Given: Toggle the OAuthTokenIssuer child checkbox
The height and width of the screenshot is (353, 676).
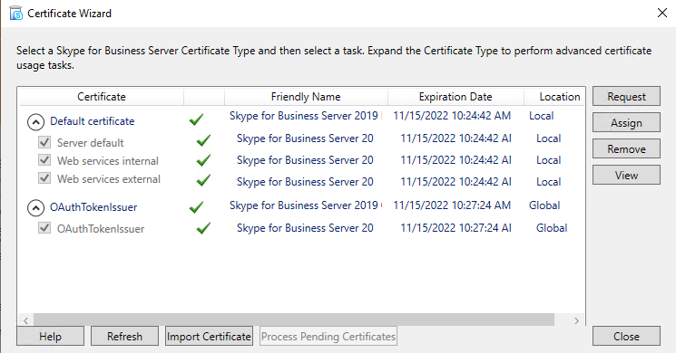Looking at the screenshot, I should (x=44, y=228).
